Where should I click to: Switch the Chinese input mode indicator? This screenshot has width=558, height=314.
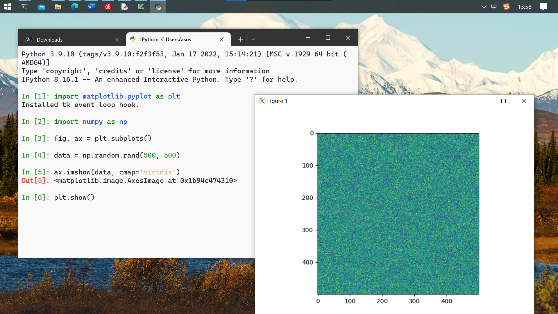tap(494, 7)
